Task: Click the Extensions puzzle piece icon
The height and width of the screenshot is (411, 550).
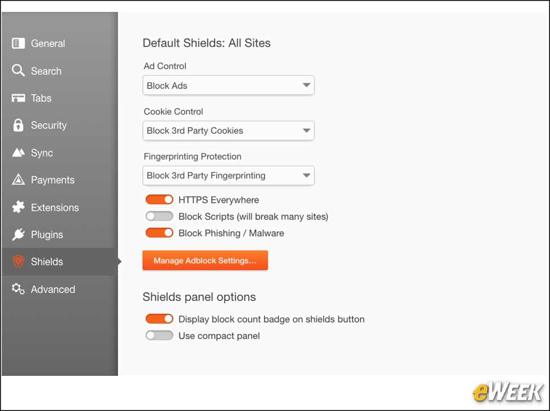Action: 18,207
